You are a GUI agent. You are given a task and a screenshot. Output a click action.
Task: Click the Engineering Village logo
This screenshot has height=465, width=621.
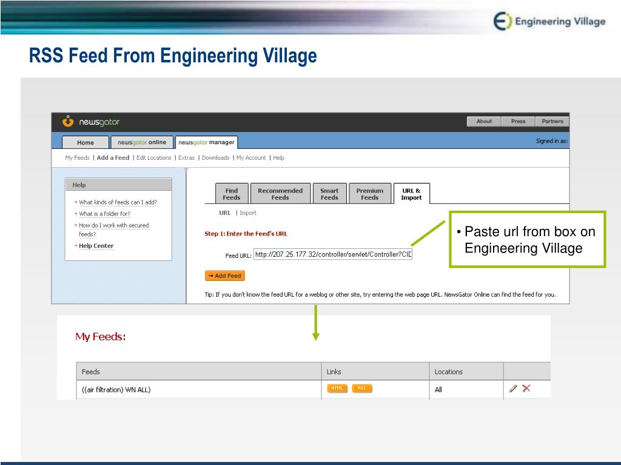[549, 21]
